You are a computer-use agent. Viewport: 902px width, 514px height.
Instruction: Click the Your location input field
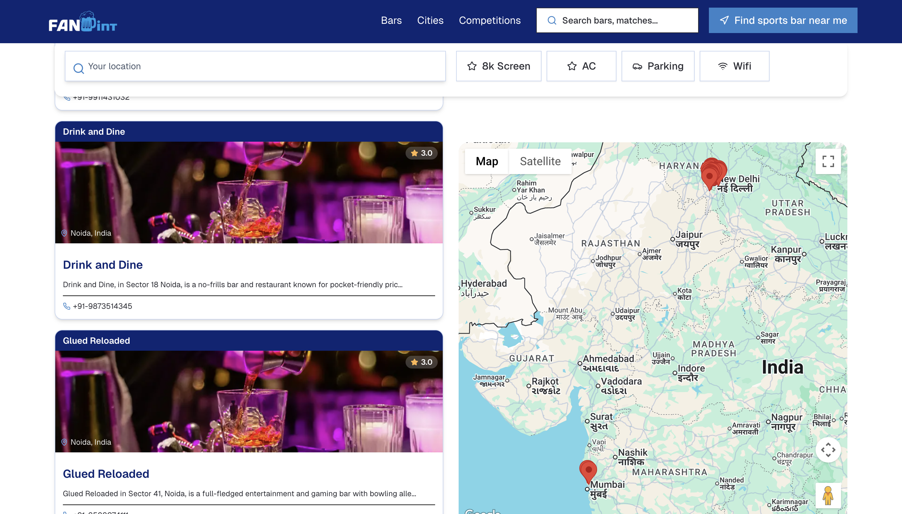coord(255,66)
